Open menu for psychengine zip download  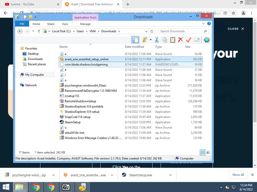coord(53,175)
